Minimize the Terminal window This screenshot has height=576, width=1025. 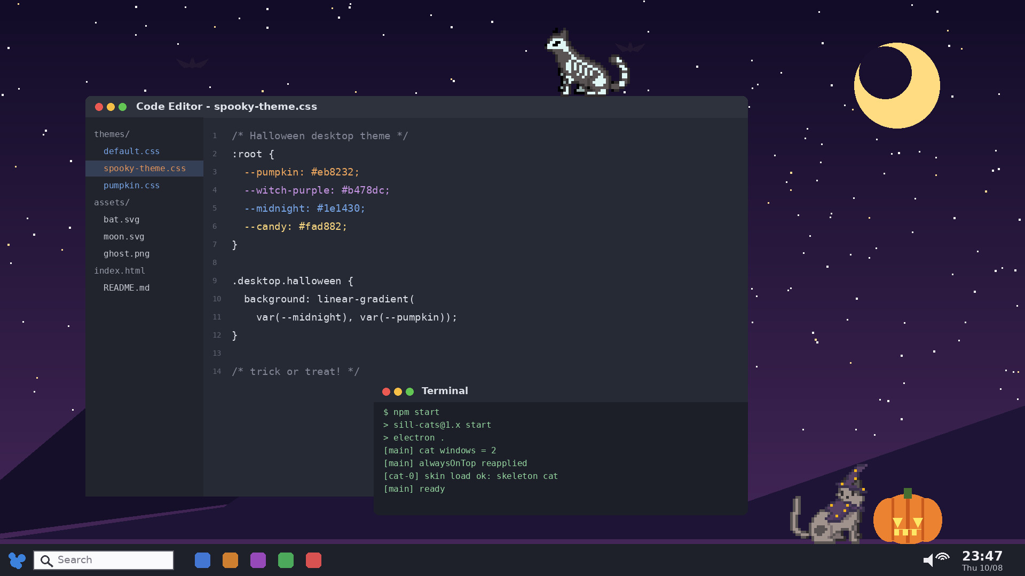[x=398, y=391]
